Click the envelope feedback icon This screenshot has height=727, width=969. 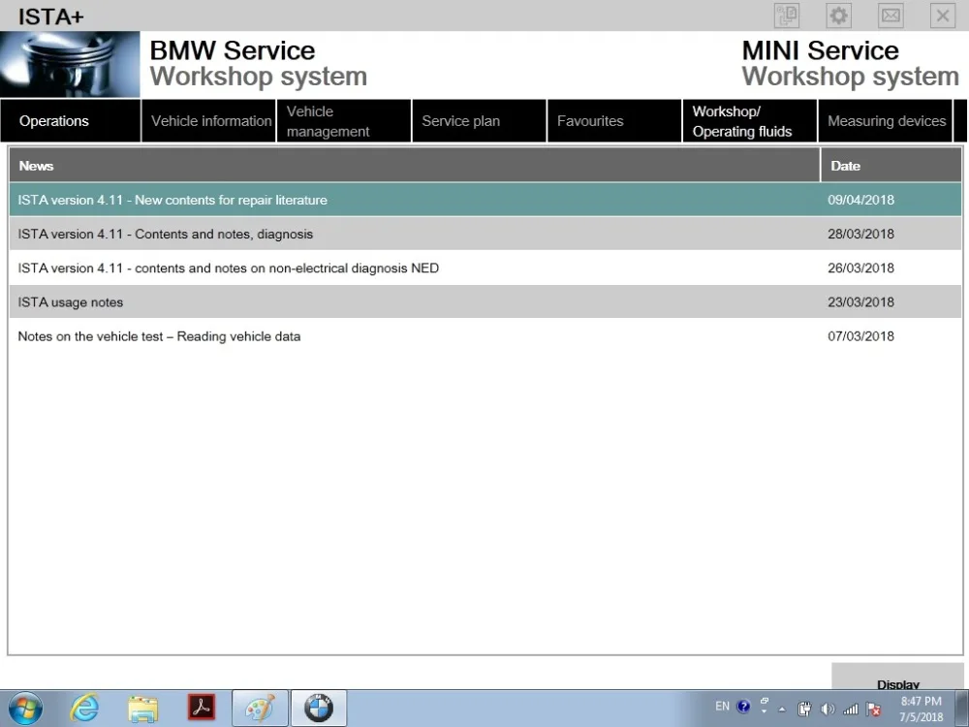pyautogui.click(x=891, y=16)
